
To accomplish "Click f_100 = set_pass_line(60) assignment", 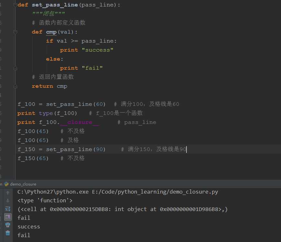I will click(62, 104).
